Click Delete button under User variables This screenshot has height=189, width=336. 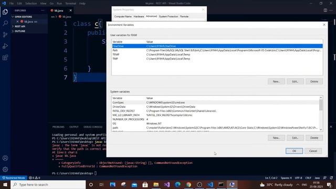pyautogui.click(x=314, y=81)
